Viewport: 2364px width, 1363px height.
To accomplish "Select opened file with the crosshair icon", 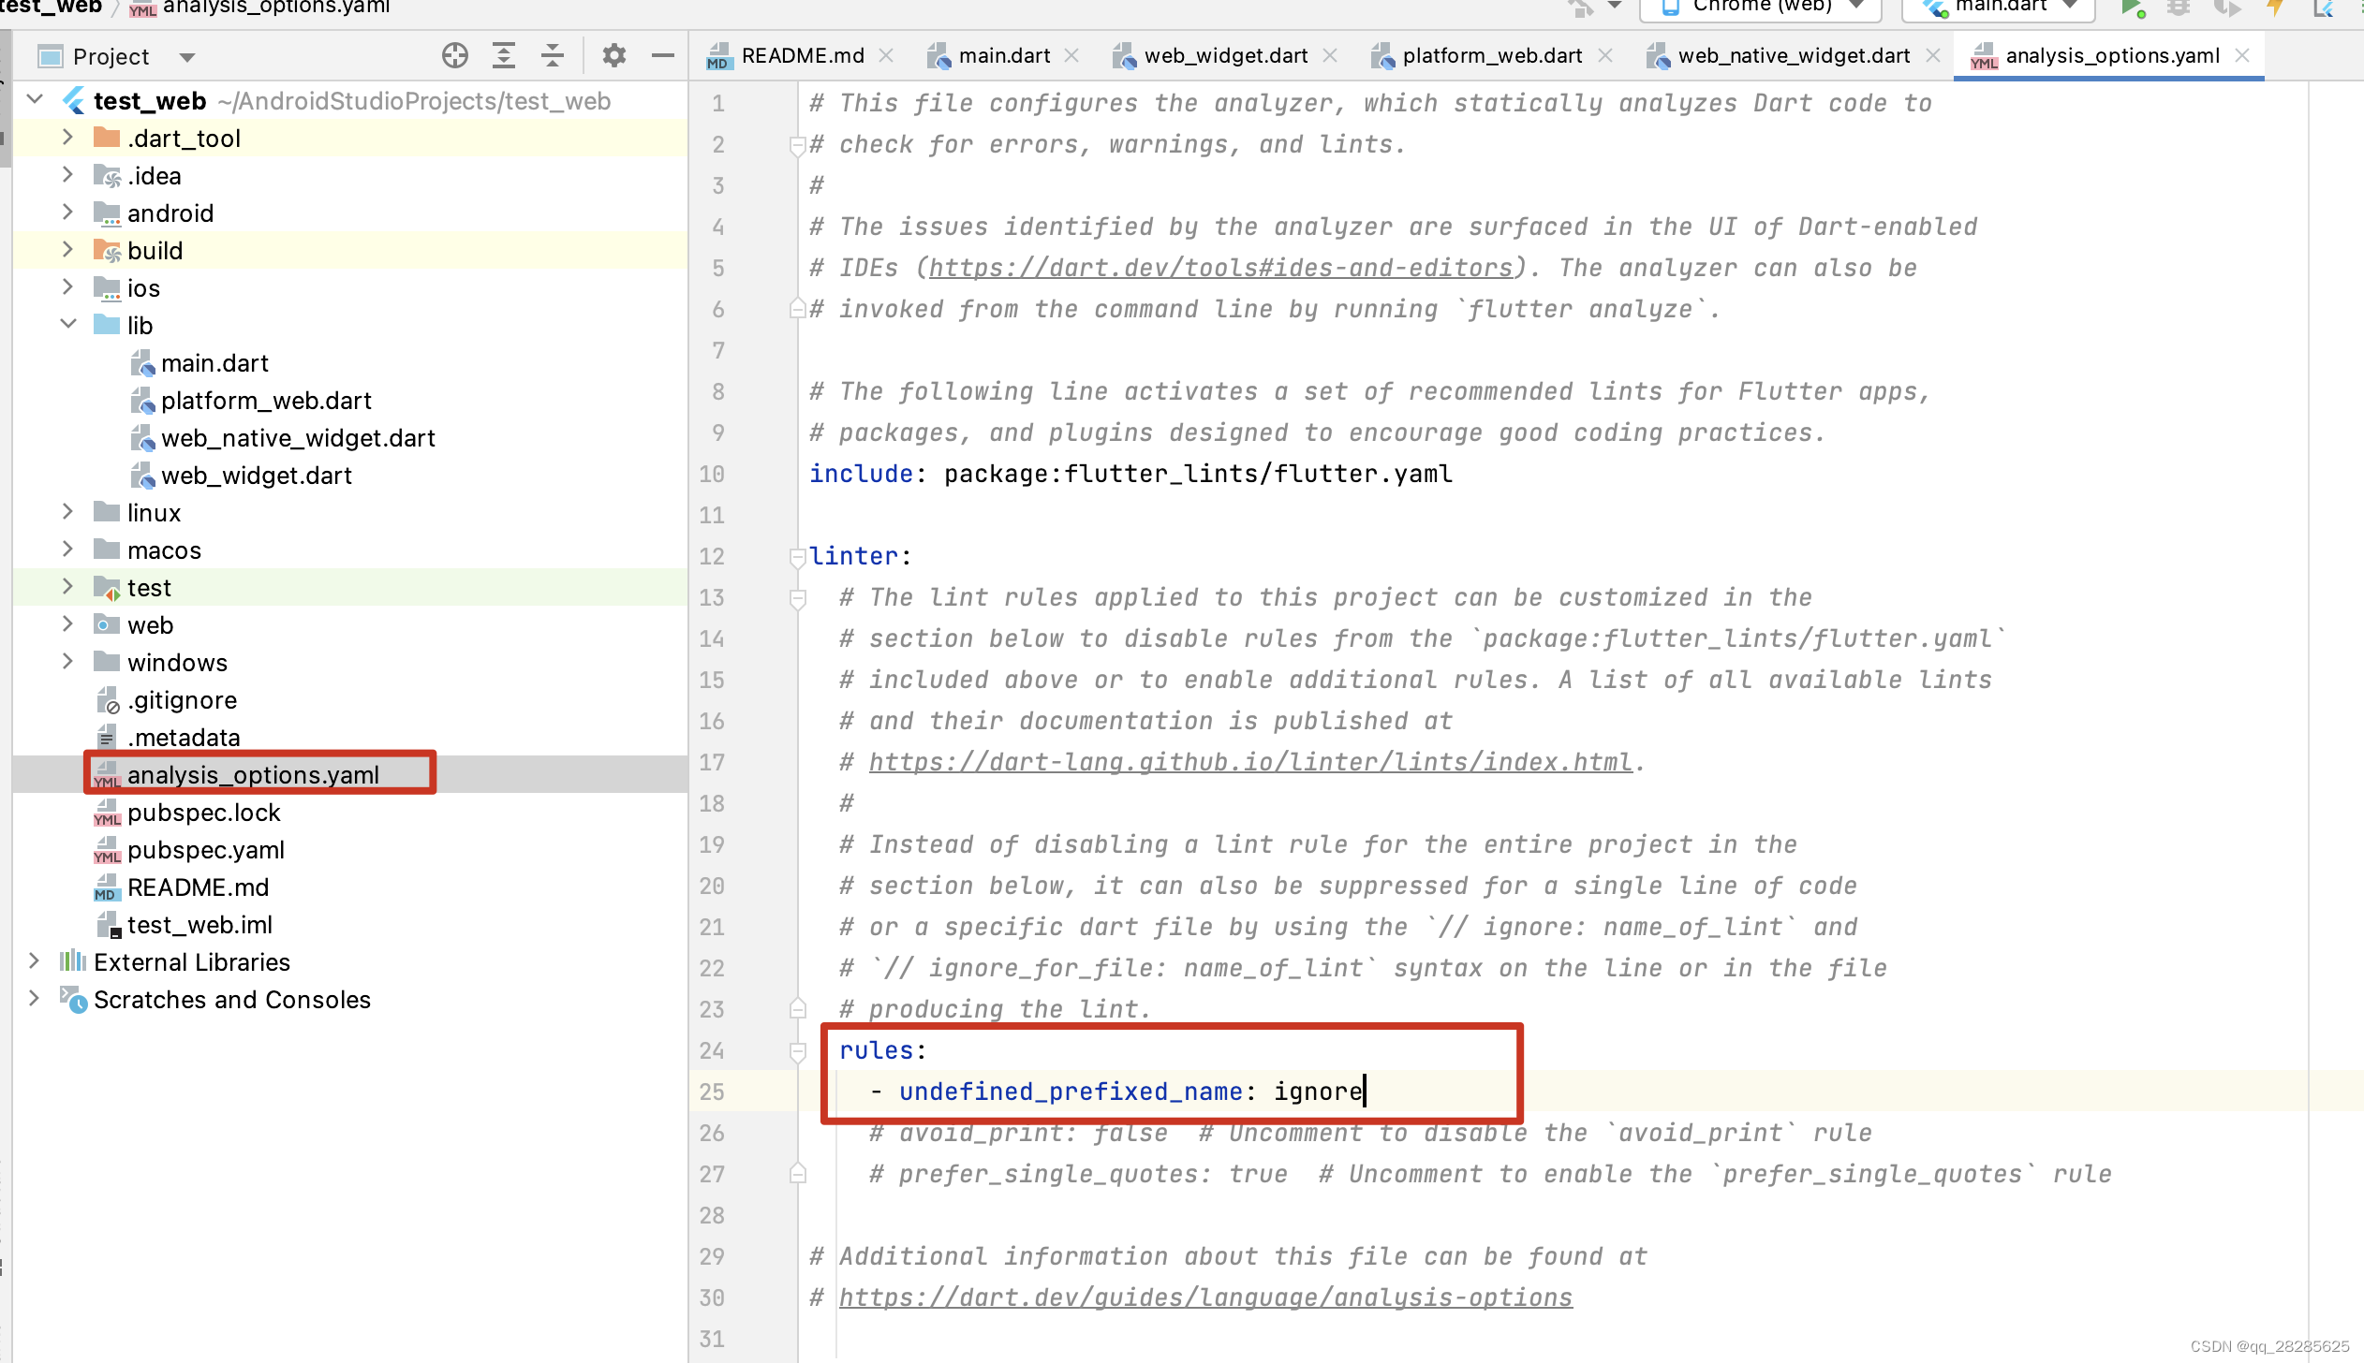I will point(455,55).
